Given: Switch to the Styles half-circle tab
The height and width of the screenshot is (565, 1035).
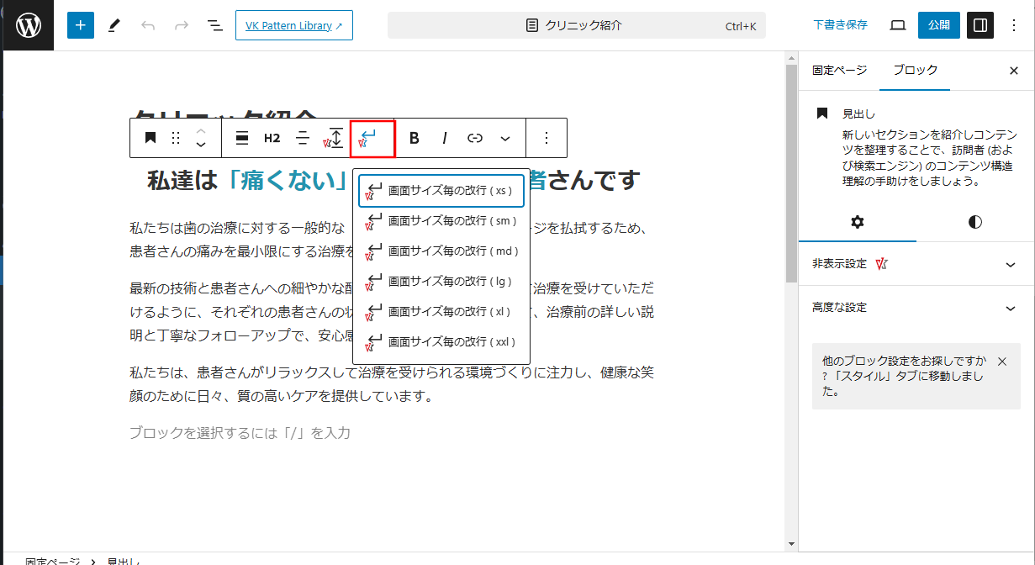Looking at the screenshot, I should [974, 222].
